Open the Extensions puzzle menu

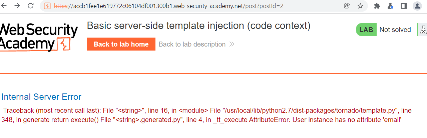(x=377, y=6)
